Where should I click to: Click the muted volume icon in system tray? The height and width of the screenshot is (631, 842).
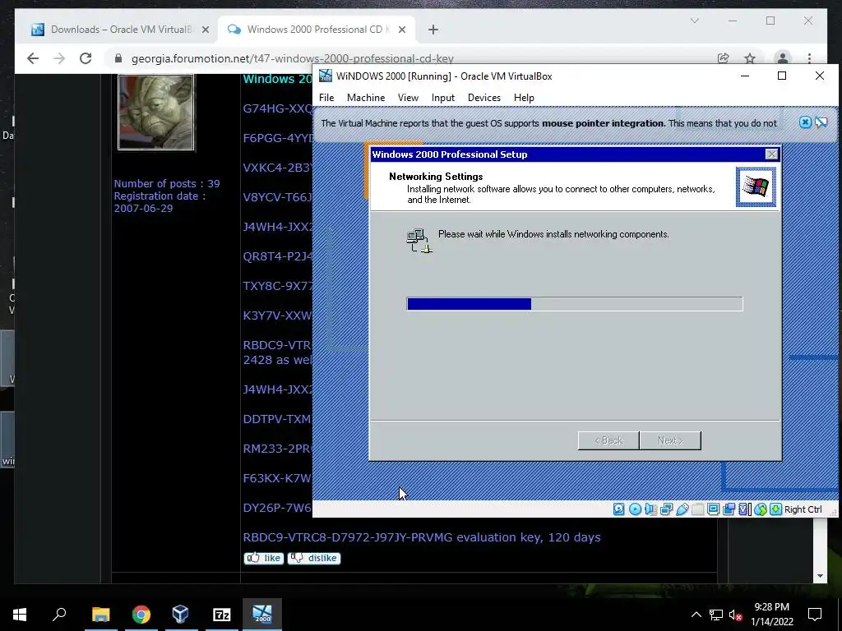coord(735,615)
